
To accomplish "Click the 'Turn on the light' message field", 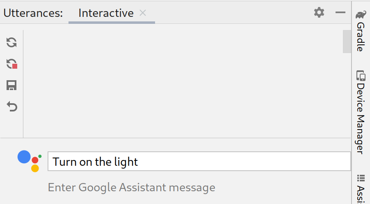I will tap(199, 162).
